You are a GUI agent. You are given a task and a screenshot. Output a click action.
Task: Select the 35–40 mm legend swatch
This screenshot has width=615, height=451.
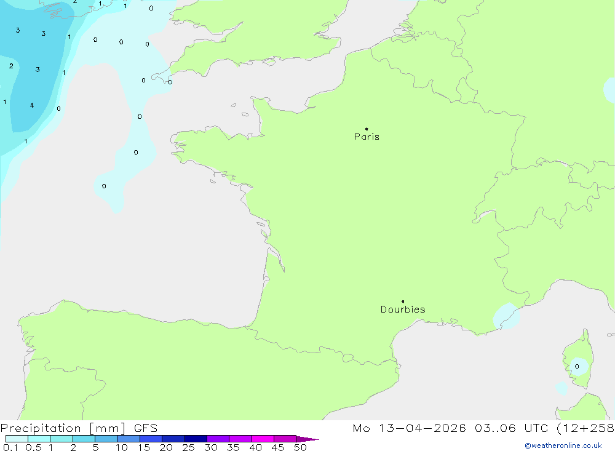click(240, 439)
